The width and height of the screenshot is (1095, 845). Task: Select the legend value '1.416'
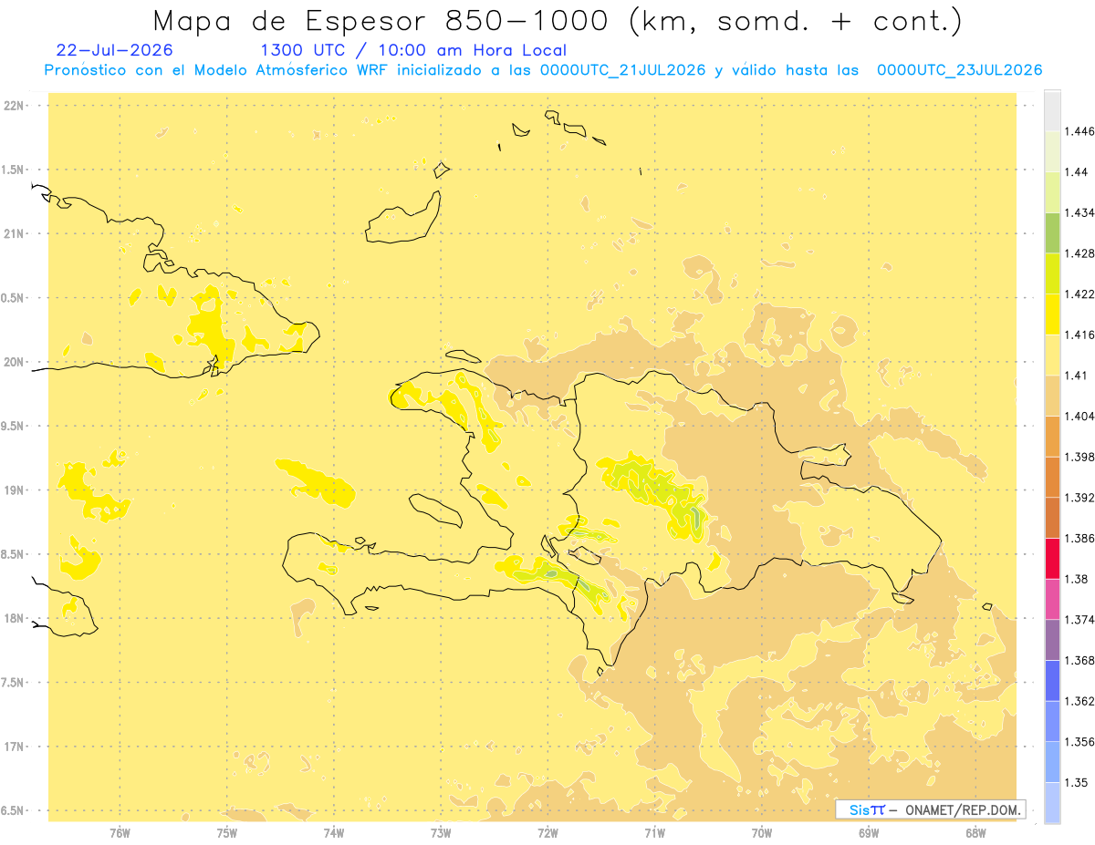tap(1079, 335)
